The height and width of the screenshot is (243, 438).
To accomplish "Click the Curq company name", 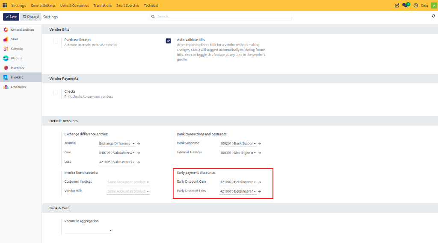I will click(x=424, y=6).
